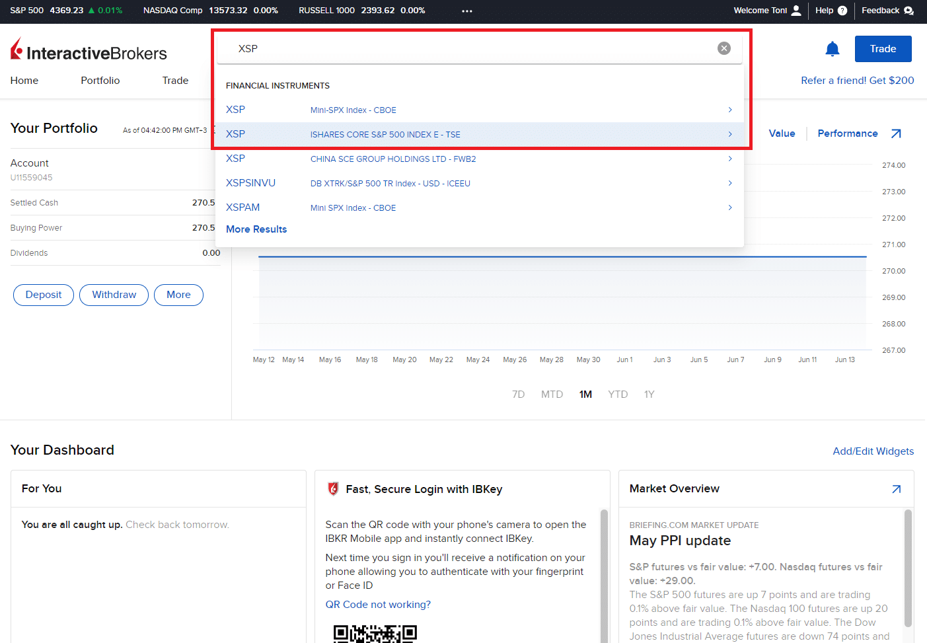Viewport: 927px width, 643px height.
Task: Expand chevron on the iShares TSE row
Action: pyautogui.click(x=730, y=134)
